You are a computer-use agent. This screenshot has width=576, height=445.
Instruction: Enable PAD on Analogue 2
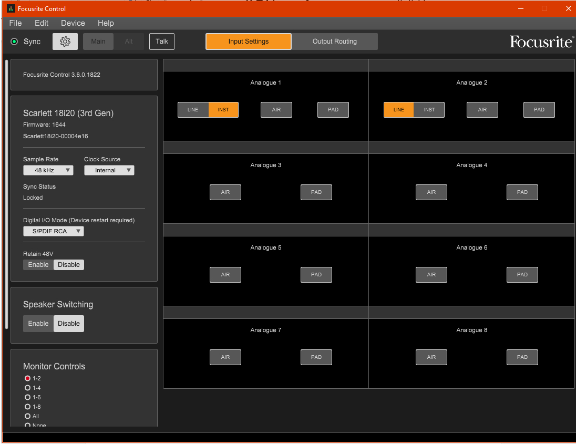[539, 110]
